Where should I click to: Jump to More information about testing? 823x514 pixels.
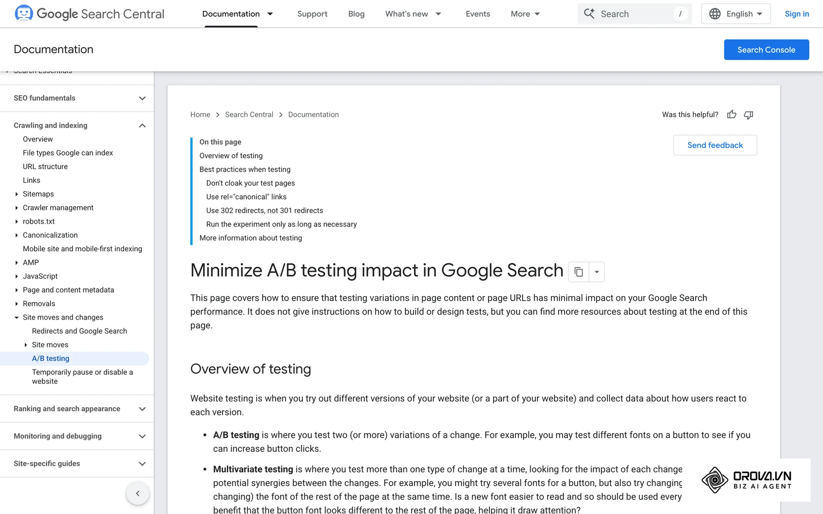(x=251, y=238)
